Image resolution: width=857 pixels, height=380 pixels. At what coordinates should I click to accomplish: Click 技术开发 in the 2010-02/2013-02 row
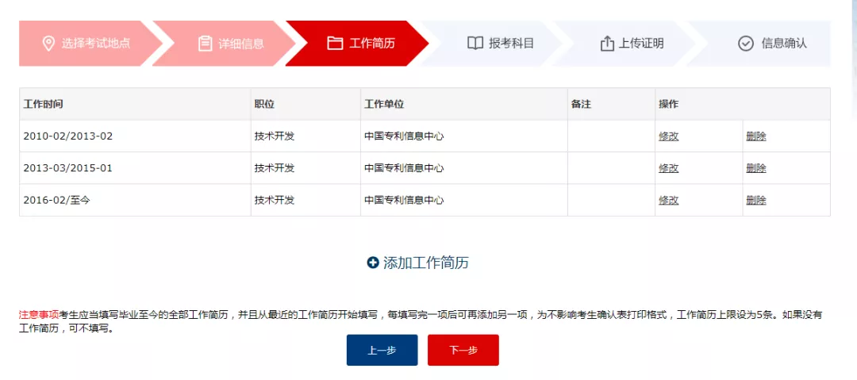point(275,136)
